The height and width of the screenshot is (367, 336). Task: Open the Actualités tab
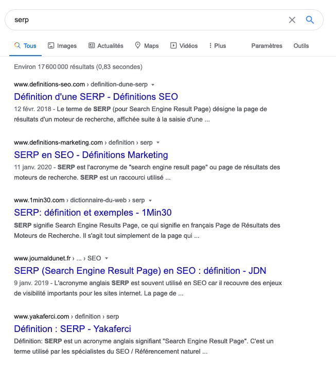[x=106, y=46]
